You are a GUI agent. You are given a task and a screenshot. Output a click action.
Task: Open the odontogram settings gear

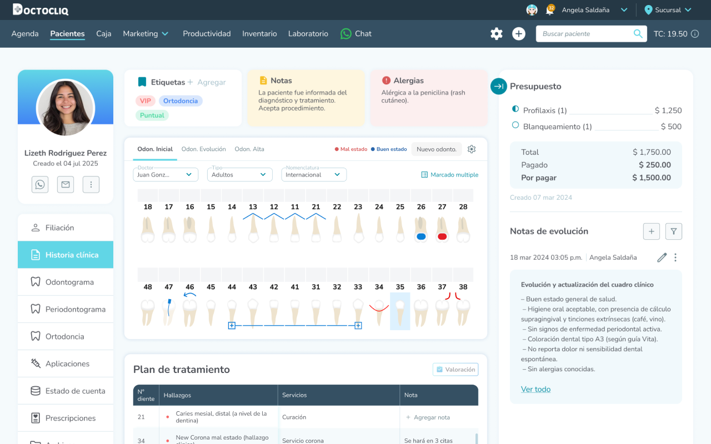[x=472, y=149]
